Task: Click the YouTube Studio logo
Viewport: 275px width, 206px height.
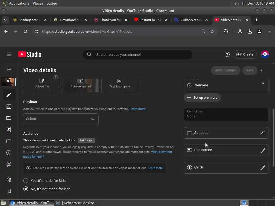Action: click(30, 54)
